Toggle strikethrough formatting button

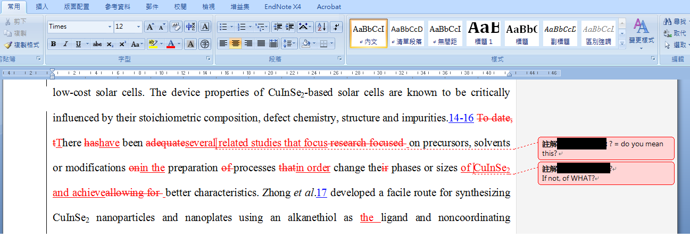pos(97,44)
